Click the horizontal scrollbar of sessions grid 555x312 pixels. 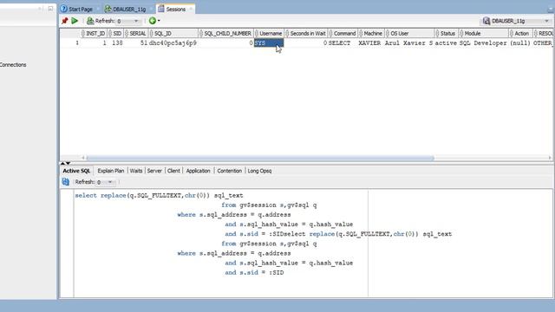[260, 158]
